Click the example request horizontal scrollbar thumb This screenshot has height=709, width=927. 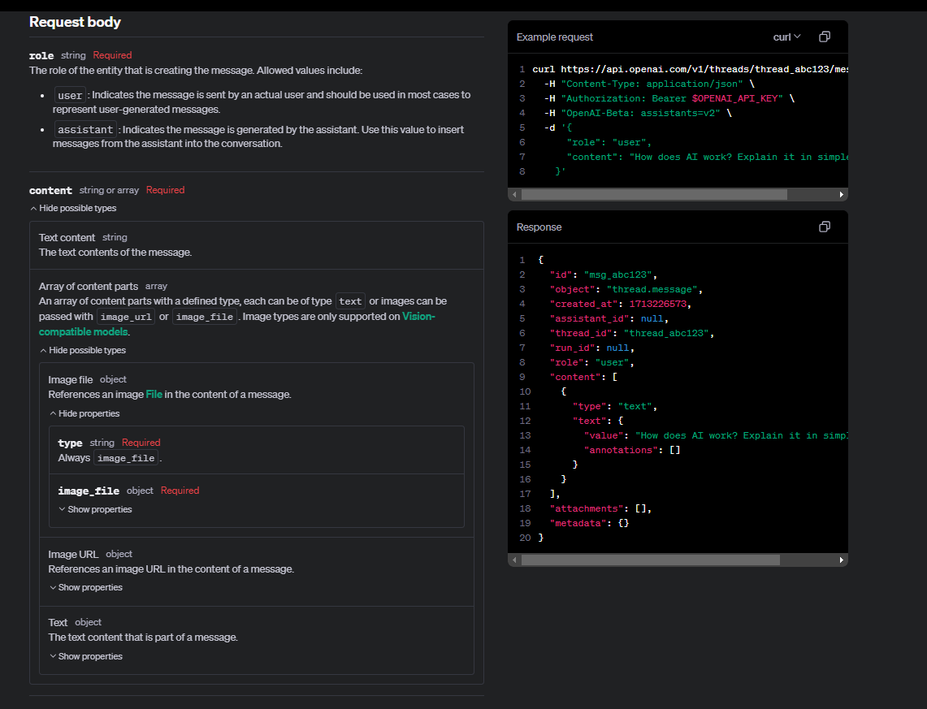point(654,194)
